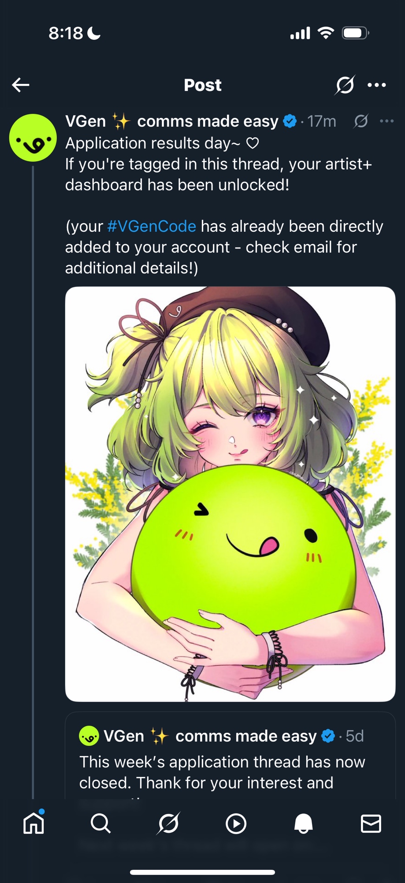This screenshot has height=883, width=405.
Task: Open Grok from the bottom navigation bar
Action: 168,823
